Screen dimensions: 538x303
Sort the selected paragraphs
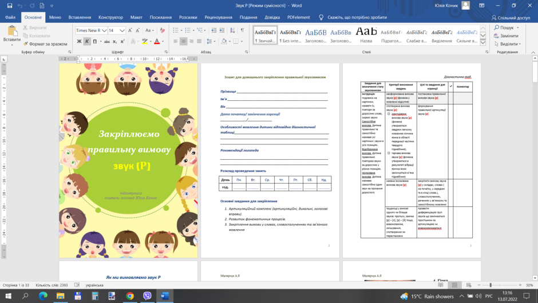pos(232,30)
